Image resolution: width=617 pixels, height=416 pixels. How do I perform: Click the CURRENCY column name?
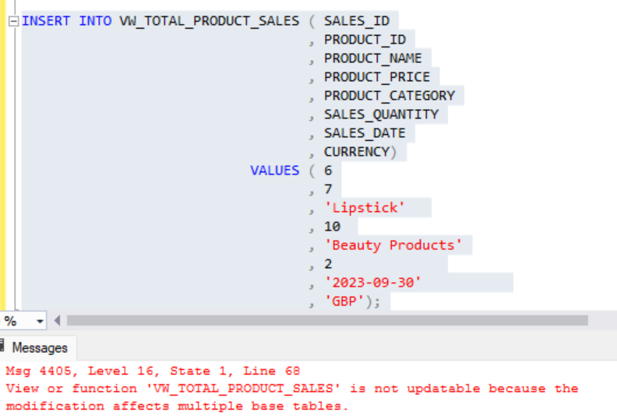tap(356, 152)
